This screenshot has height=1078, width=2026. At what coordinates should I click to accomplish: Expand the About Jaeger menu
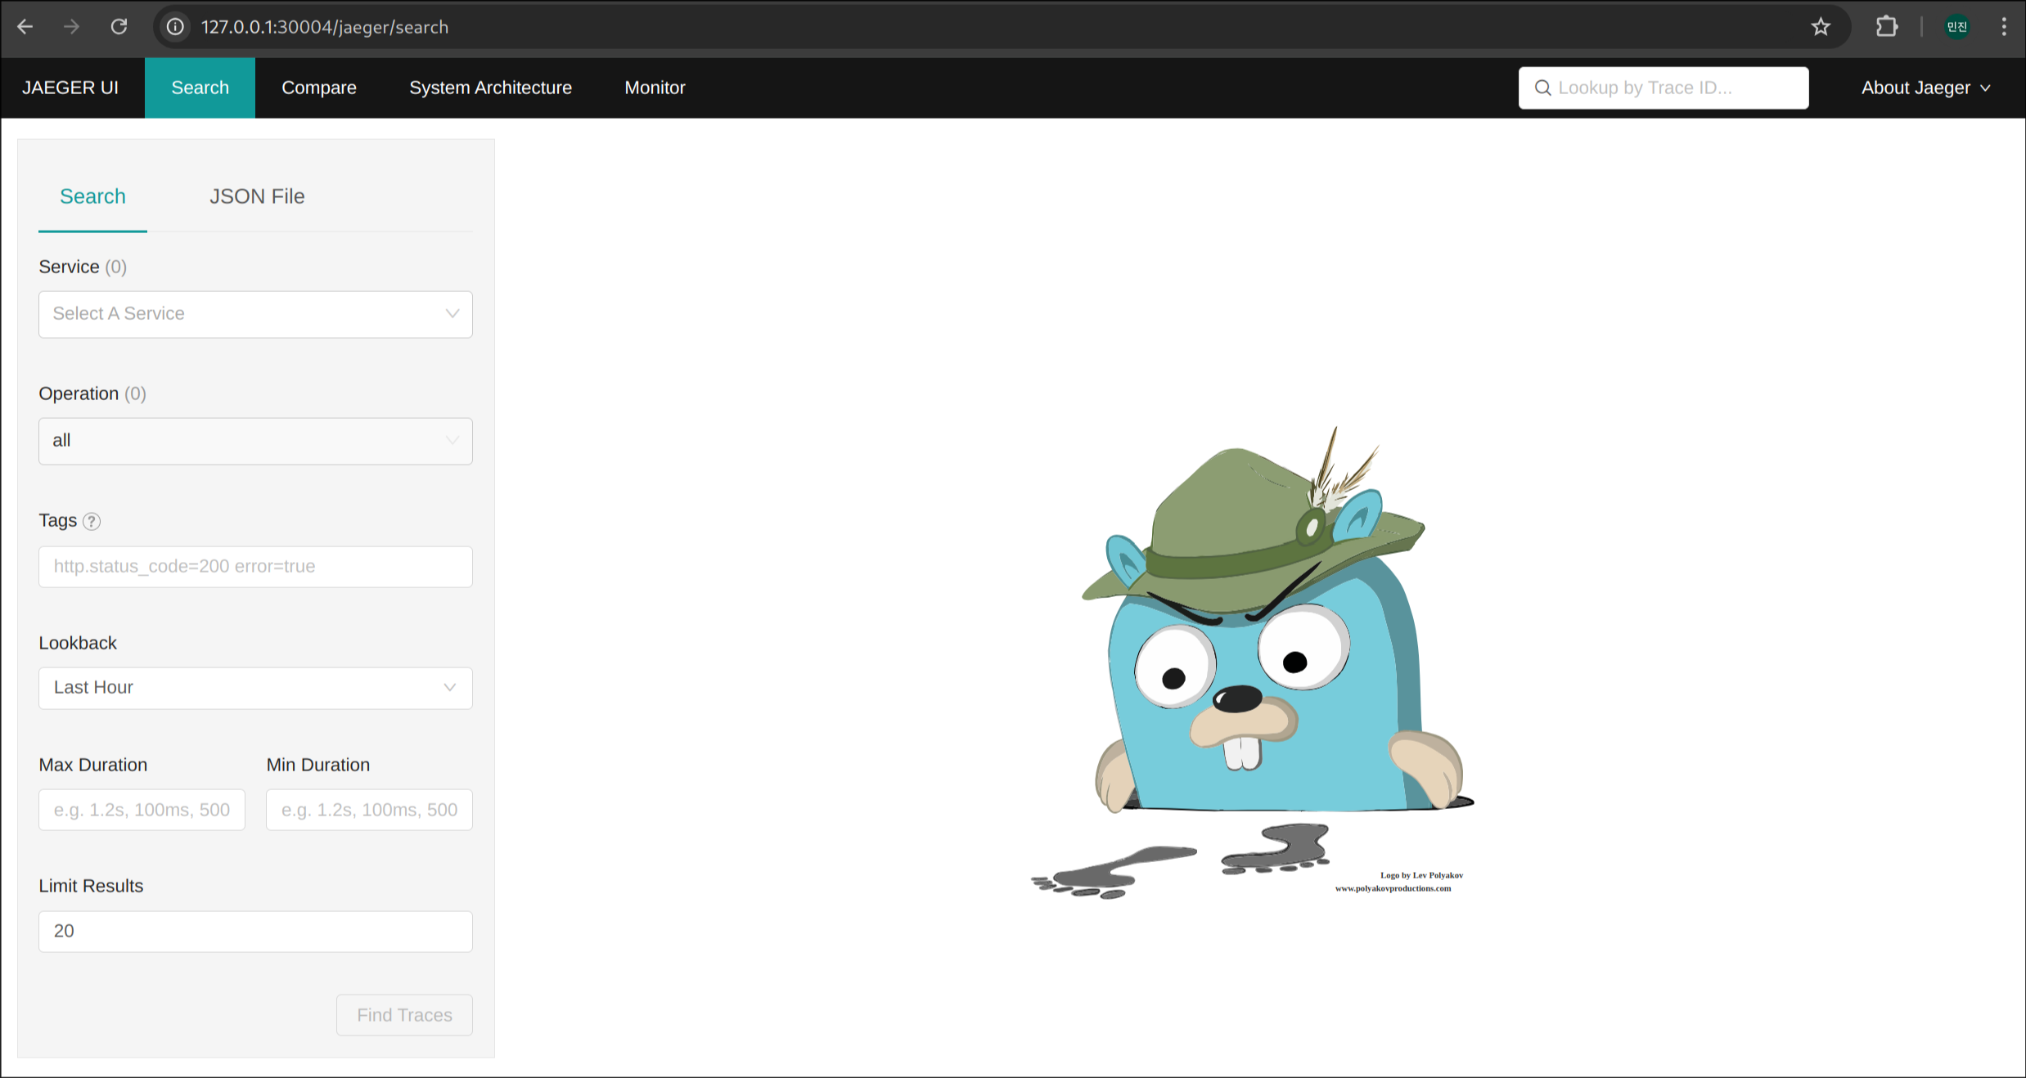click(1925, 88)
